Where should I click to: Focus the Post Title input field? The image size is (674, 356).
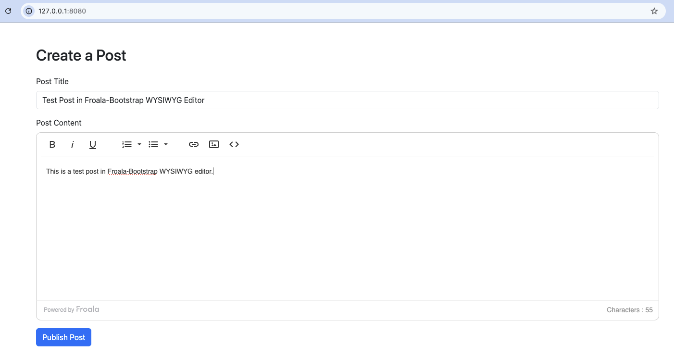(347, 100)
